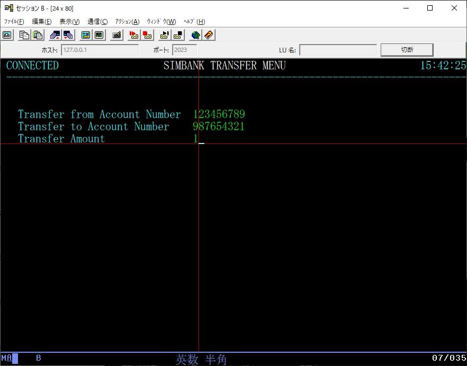Click the ホスト: label

coord(49,50)
